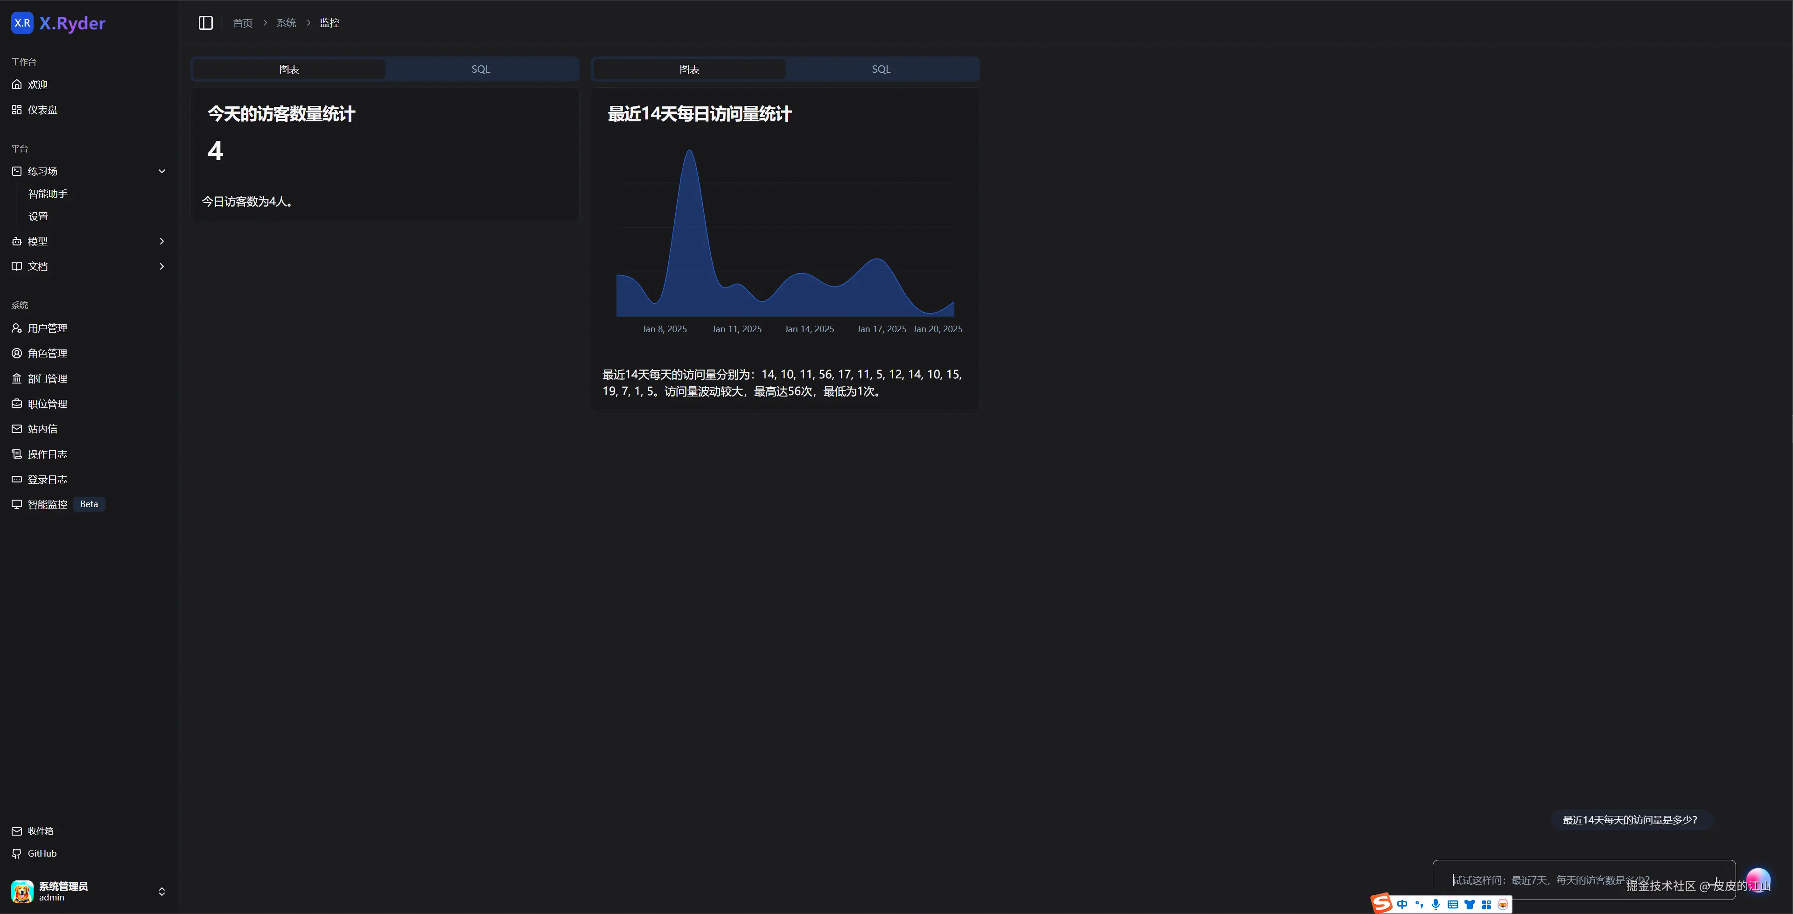
Task: Go to 首页 breadcrumb link
Action: coord(242,23)
